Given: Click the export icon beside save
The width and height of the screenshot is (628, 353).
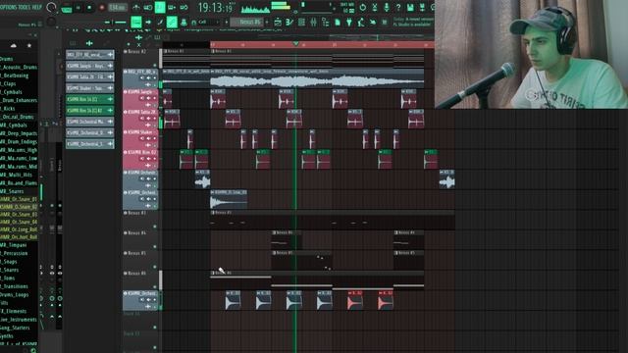Looking at the screenshot, I should pyautogui.click(x=422, y=7).
